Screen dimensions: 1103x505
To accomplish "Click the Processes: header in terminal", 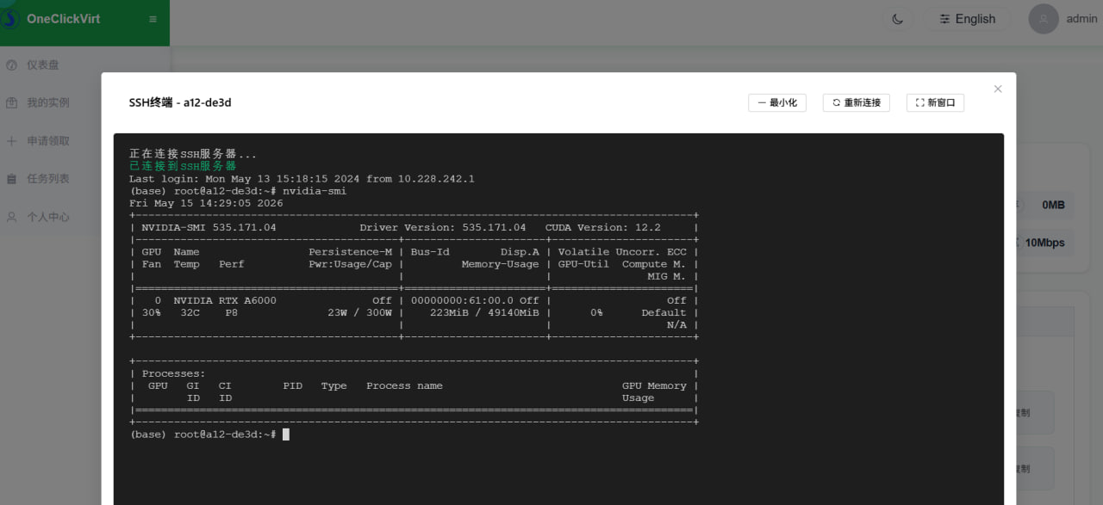I will pos(173,373).
